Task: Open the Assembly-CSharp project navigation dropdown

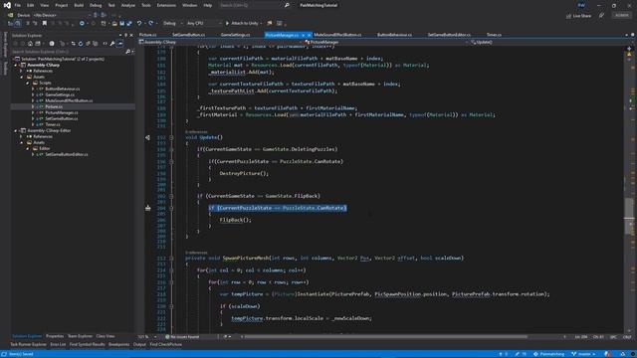Action: point(221,42)
